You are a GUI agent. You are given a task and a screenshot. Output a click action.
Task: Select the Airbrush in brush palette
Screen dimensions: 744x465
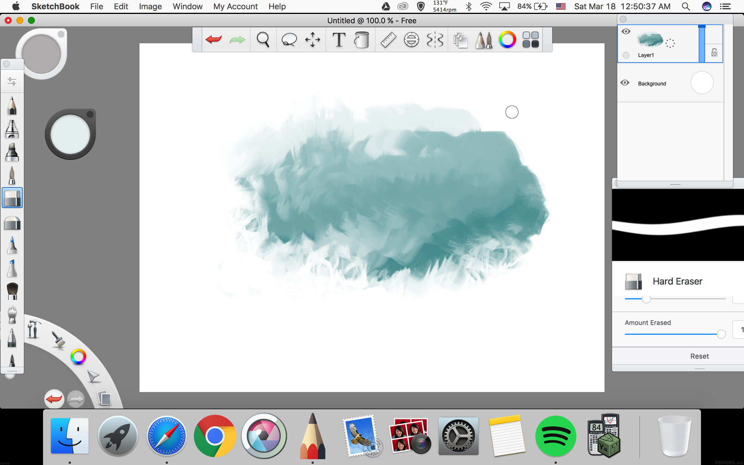[x=12, y=129]
